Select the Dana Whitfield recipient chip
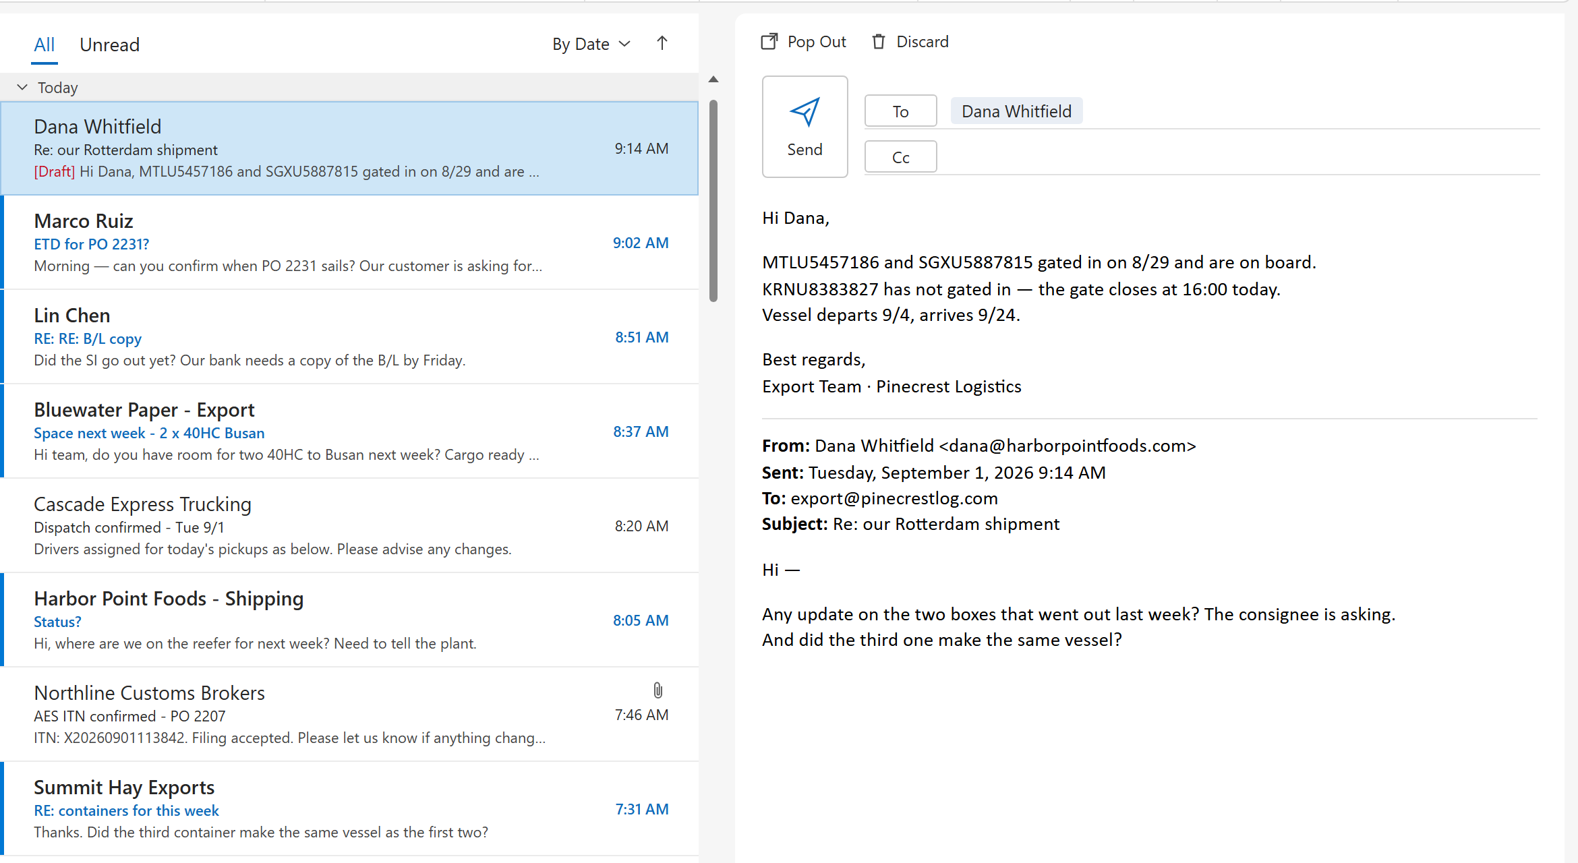 (1016, 111)
